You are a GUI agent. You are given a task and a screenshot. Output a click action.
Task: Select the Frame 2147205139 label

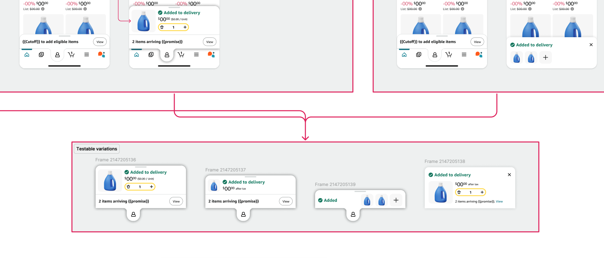(335, 184)
